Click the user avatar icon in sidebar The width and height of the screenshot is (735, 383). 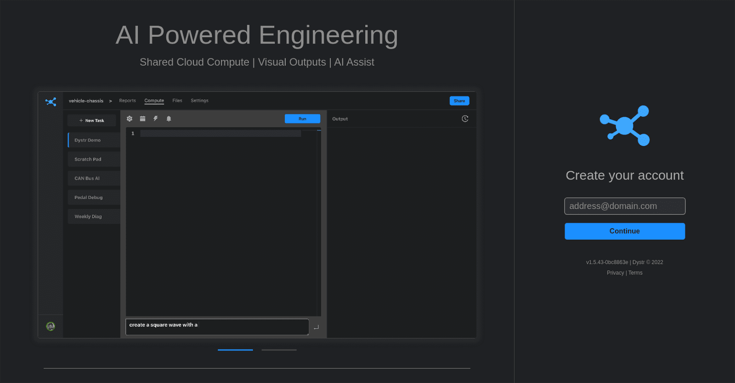tap(51, 327)
